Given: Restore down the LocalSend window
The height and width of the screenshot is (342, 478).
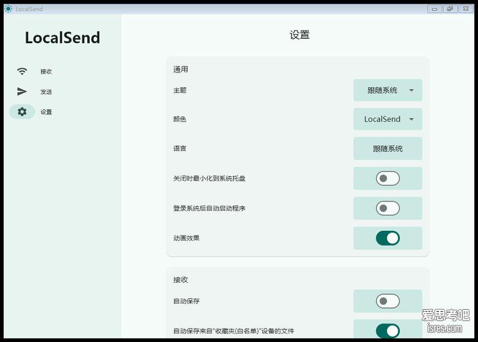Looking at the screenshot, I should [450, 9].
